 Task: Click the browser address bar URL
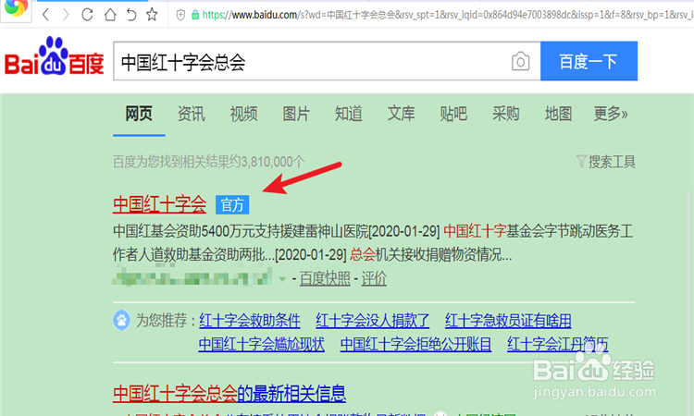pos(447,15)
